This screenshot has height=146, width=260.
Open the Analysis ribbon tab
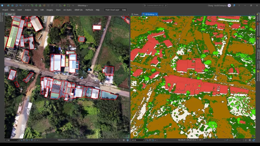coord(28,10)
